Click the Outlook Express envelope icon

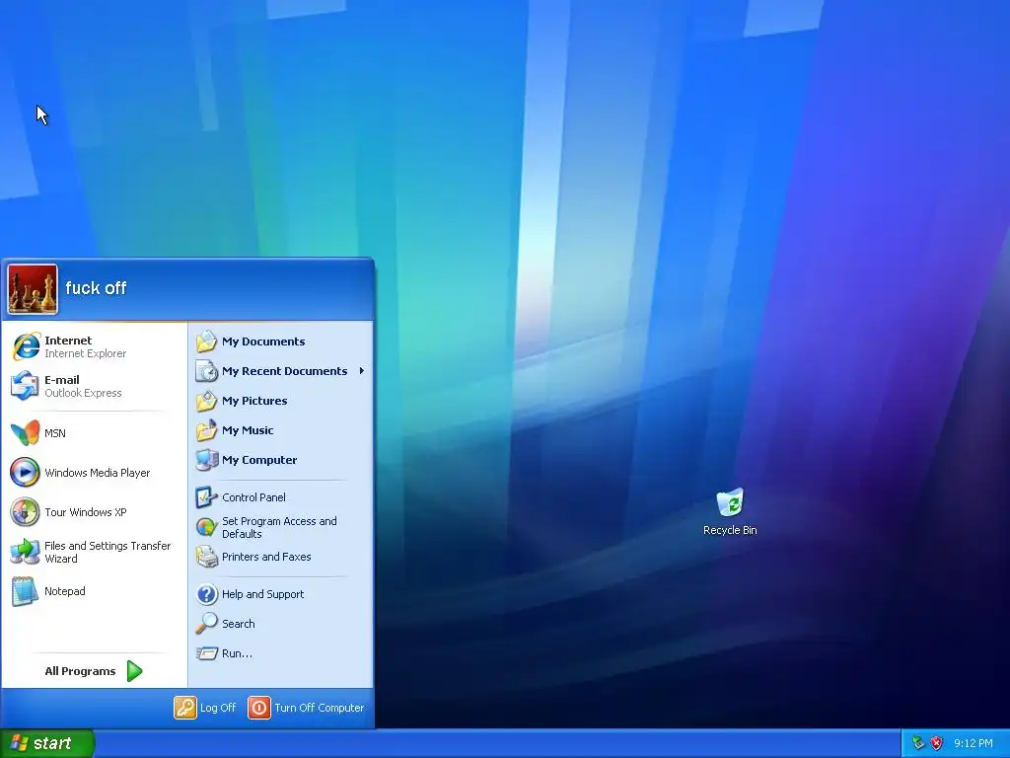25,386
